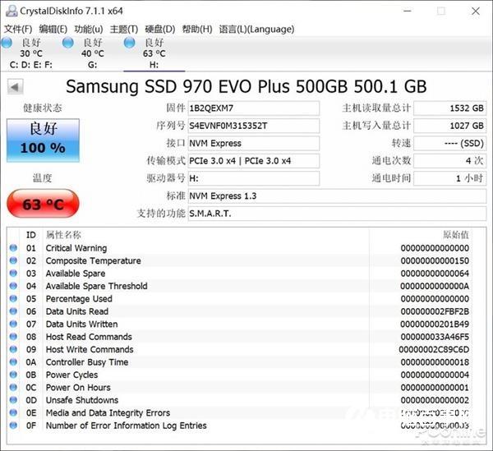Image resolution: width=493 pixels, height=451 pixels.
Task: Select the Critical Warning attribute name
Action: click(x=76, y=248)
